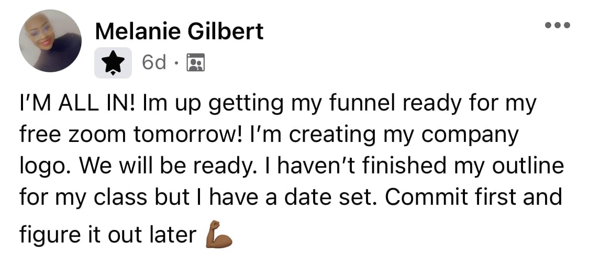This screenshot has width=589, height=264.
Task: Click the group audience icon beside 6d
Action: coord(196,62)
